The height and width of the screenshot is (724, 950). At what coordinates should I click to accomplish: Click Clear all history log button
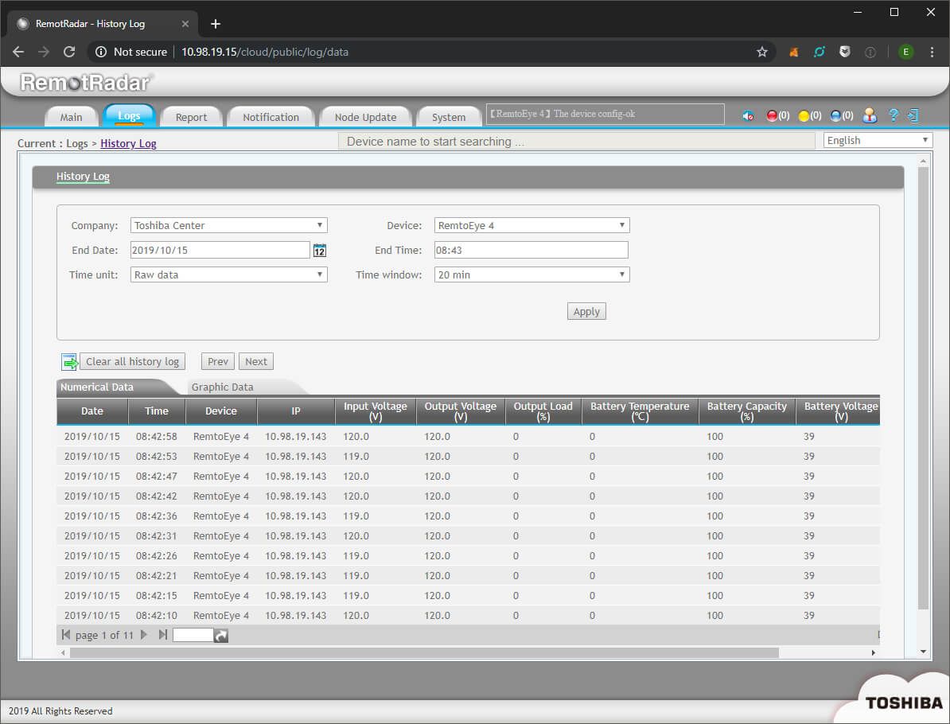click(132, 362)
